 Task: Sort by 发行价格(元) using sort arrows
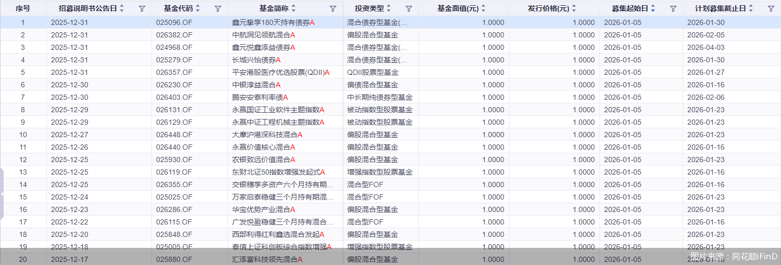pyautogui.click(x=573, y=8)
